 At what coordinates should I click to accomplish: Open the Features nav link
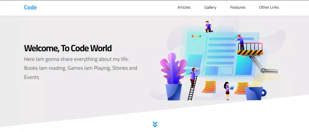238,7
